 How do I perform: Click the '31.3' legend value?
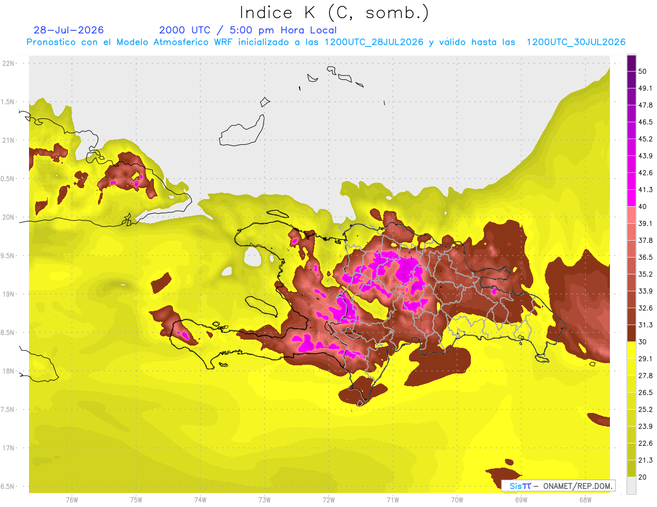point(646,325)
